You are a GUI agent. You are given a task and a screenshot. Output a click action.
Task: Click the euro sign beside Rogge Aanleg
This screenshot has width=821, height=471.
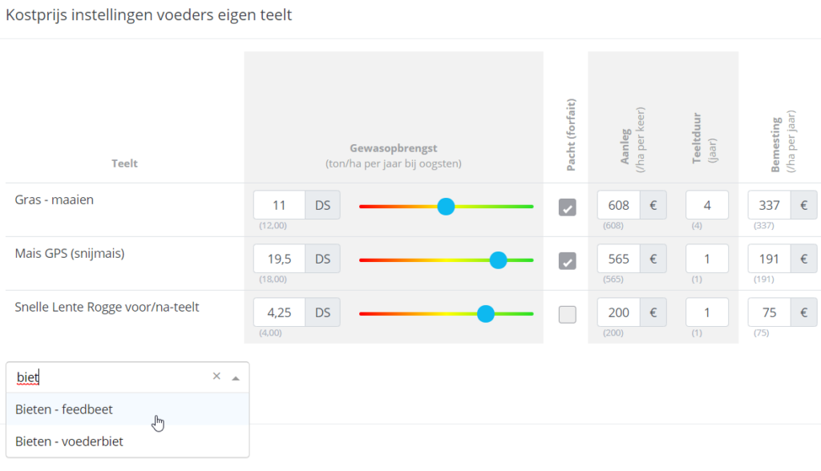click(x=653, y=312)
